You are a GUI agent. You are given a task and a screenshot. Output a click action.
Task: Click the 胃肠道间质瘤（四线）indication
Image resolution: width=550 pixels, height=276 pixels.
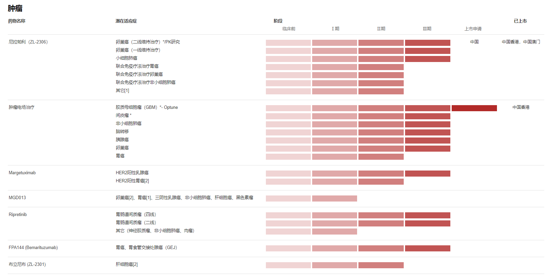136,215
